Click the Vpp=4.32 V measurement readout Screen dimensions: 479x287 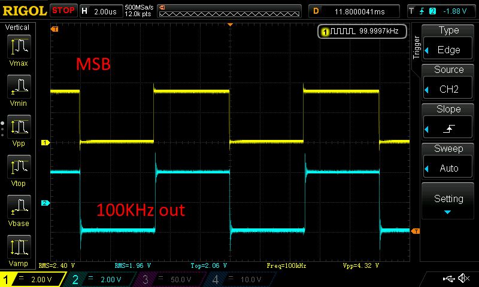coord(361,265)
